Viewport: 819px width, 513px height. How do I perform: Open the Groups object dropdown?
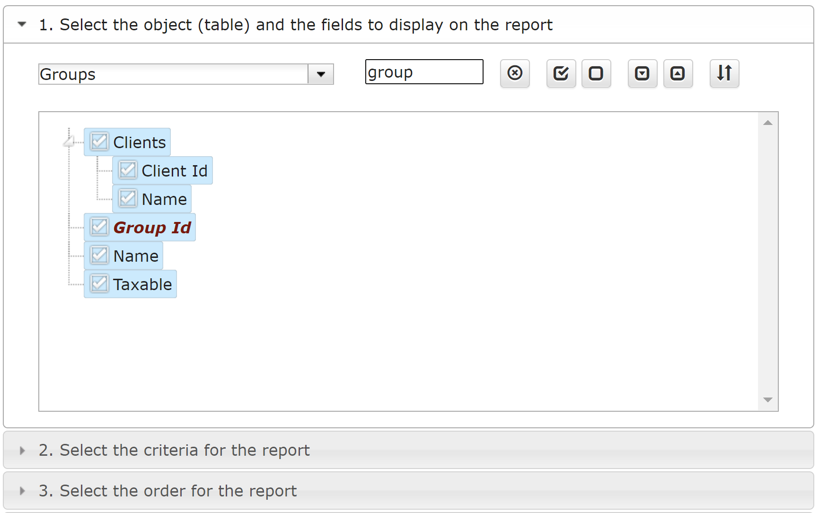(x=321, y=74)
